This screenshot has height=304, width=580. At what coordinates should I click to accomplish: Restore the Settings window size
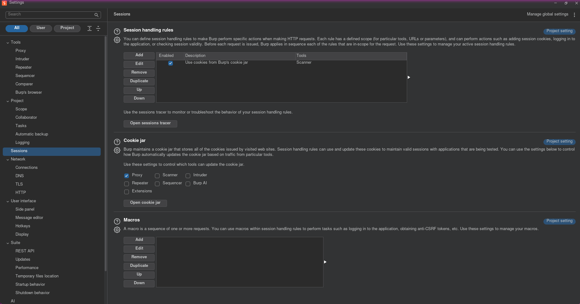(x=566, y=3)
